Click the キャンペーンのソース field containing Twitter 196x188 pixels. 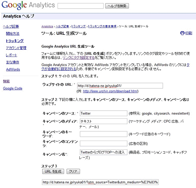point(104,113)
